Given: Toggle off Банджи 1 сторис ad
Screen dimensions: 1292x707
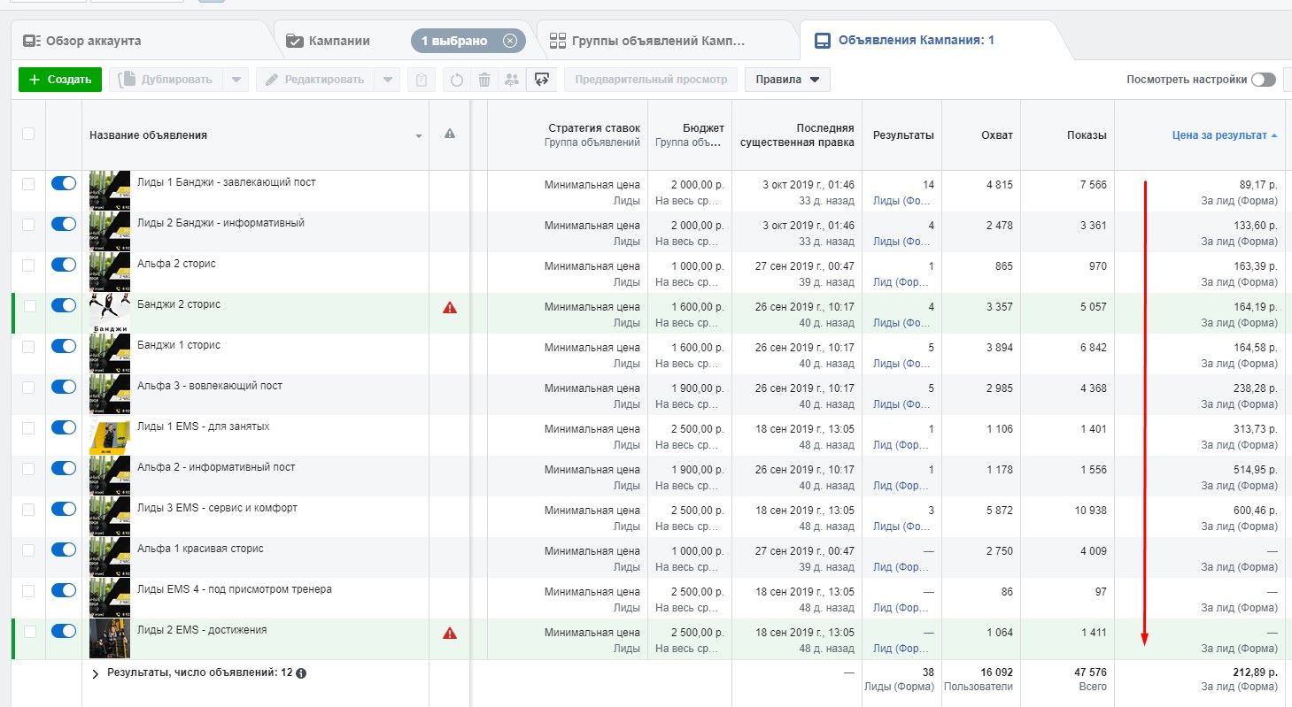Looking at the screenshot, I should 64,347.
